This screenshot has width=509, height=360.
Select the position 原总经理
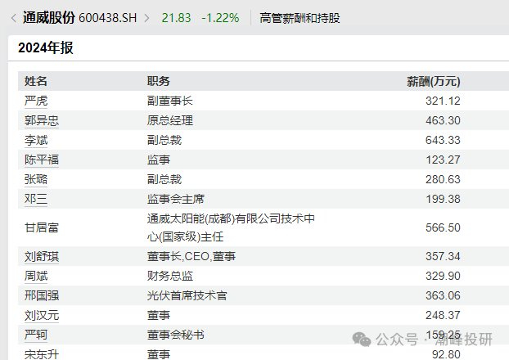[169, 120]
